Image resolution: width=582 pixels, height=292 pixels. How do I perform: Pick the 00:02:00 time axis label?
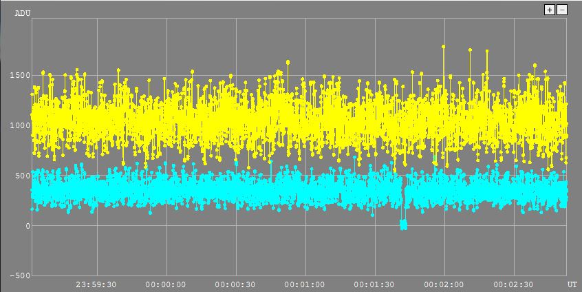click(444, 284)
